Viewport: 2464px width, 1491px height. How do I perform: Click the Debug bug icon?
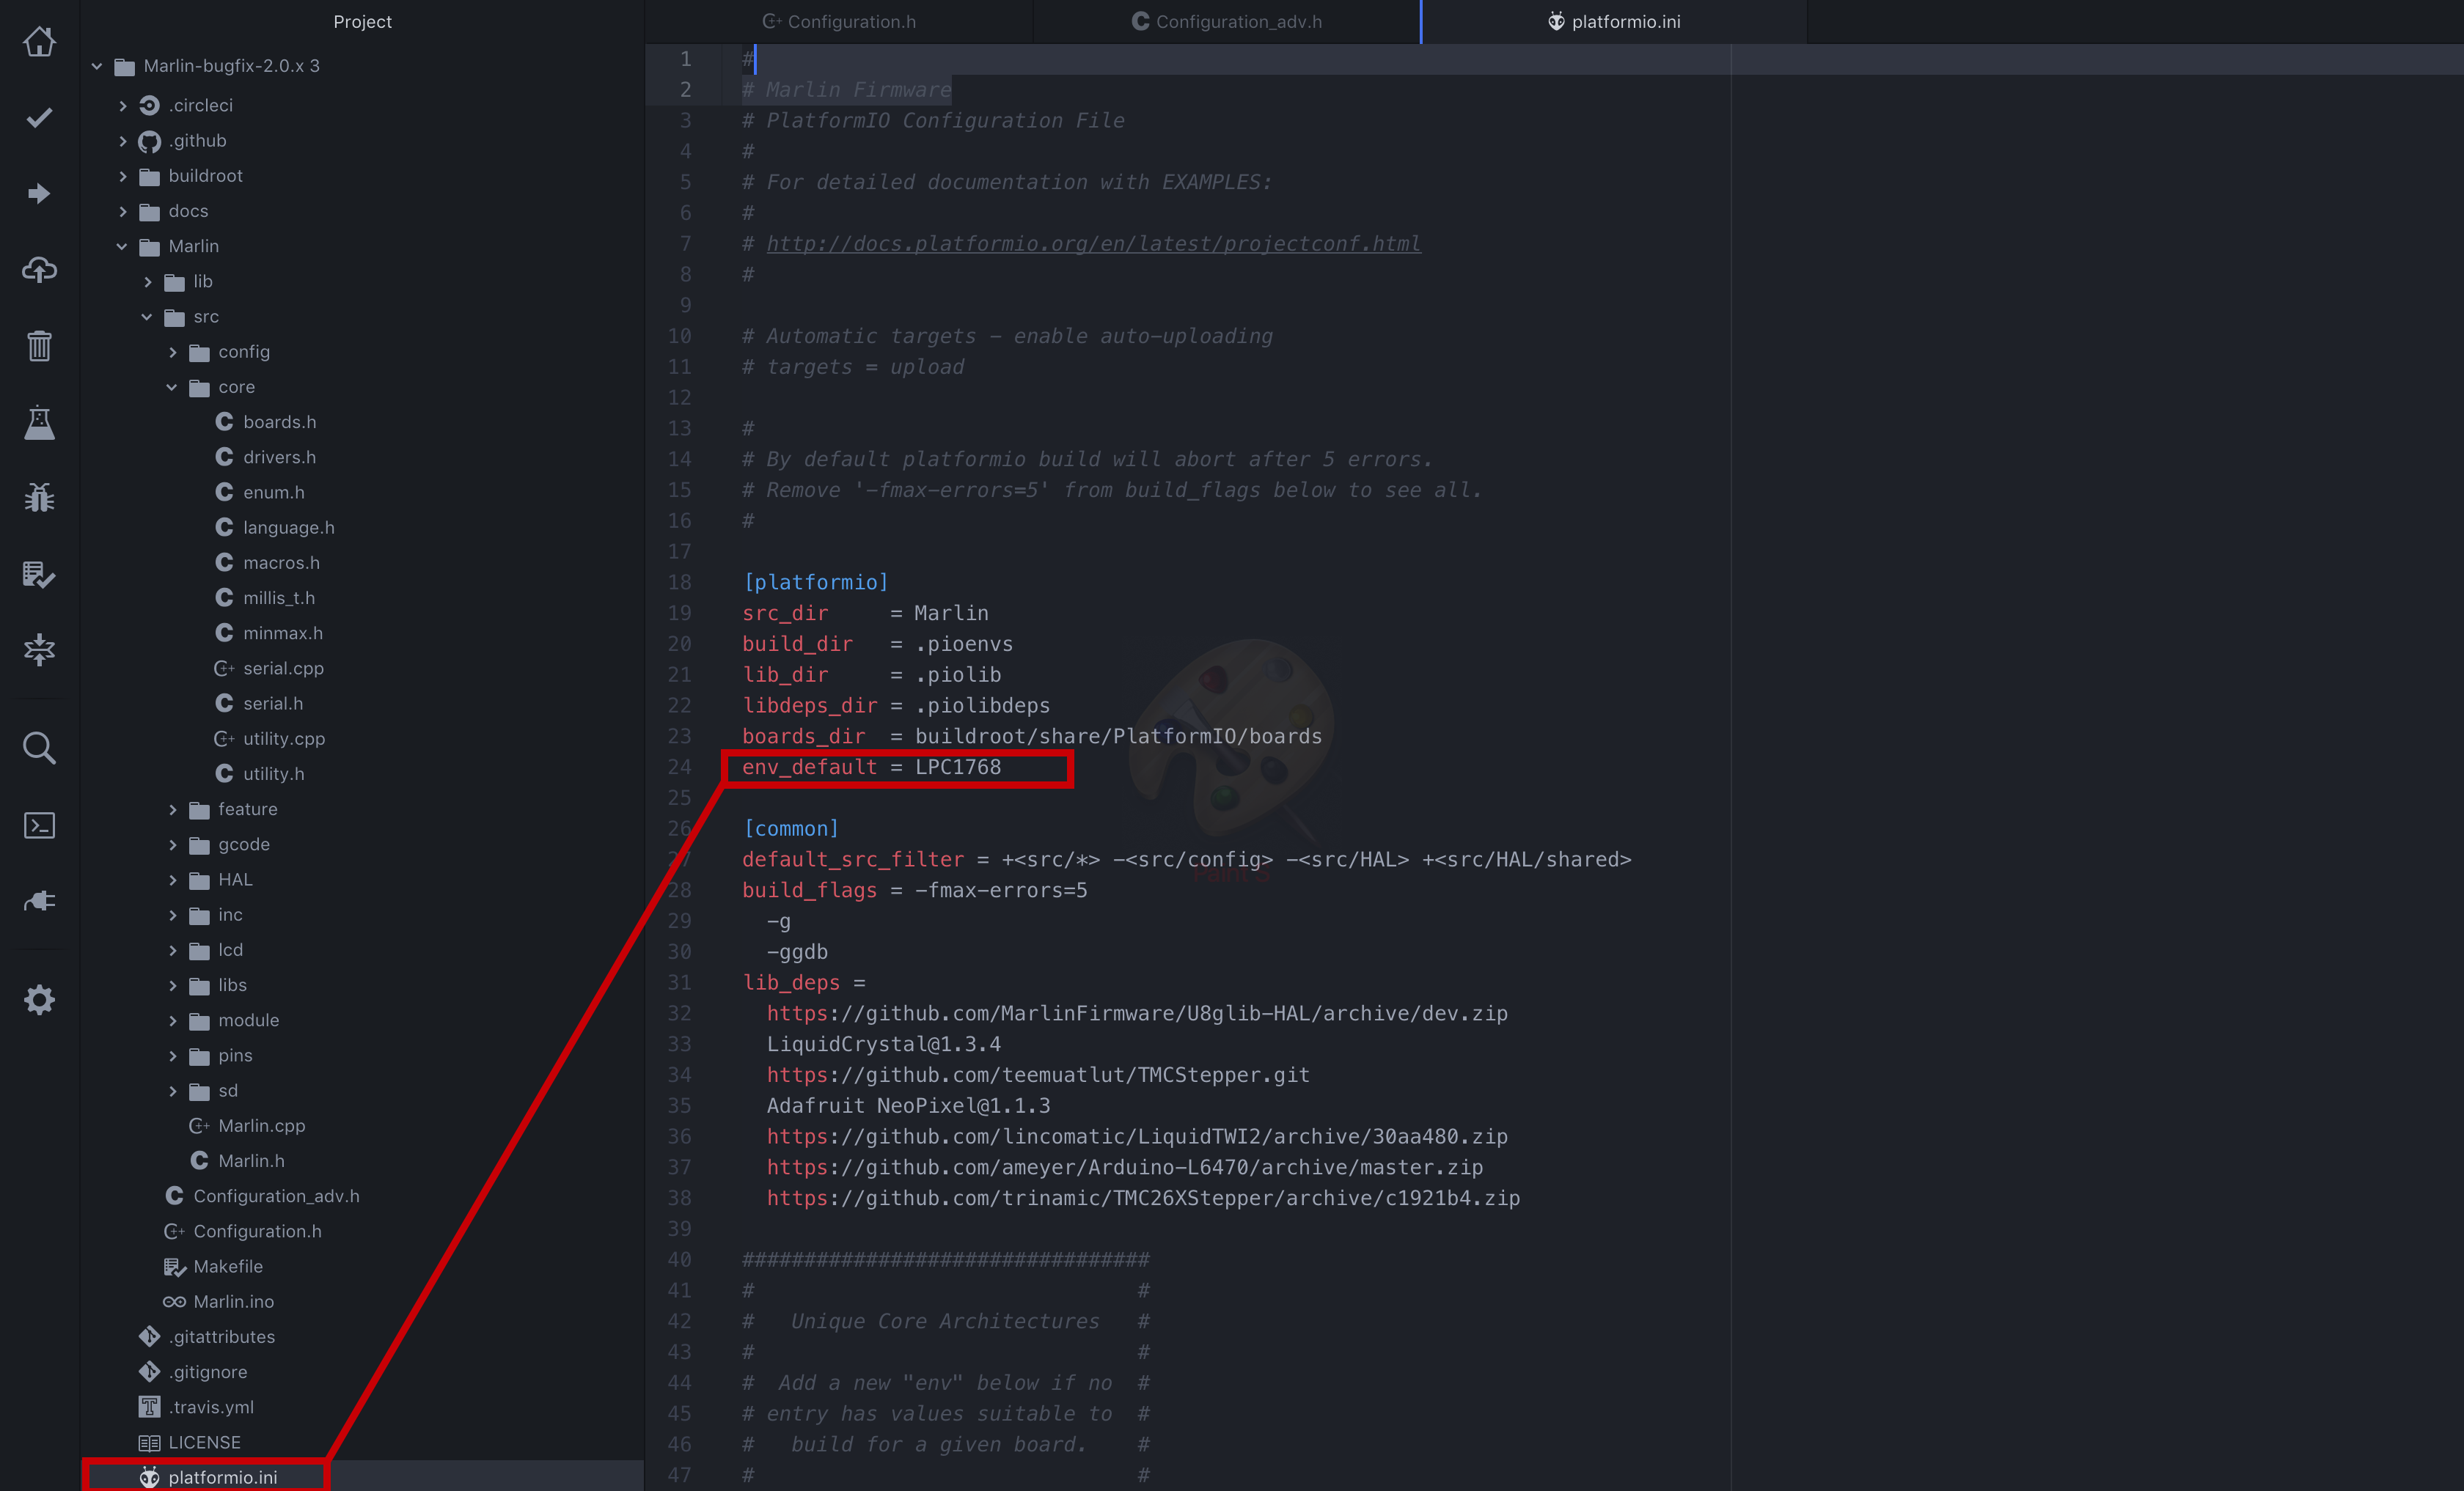pos(39,498)
